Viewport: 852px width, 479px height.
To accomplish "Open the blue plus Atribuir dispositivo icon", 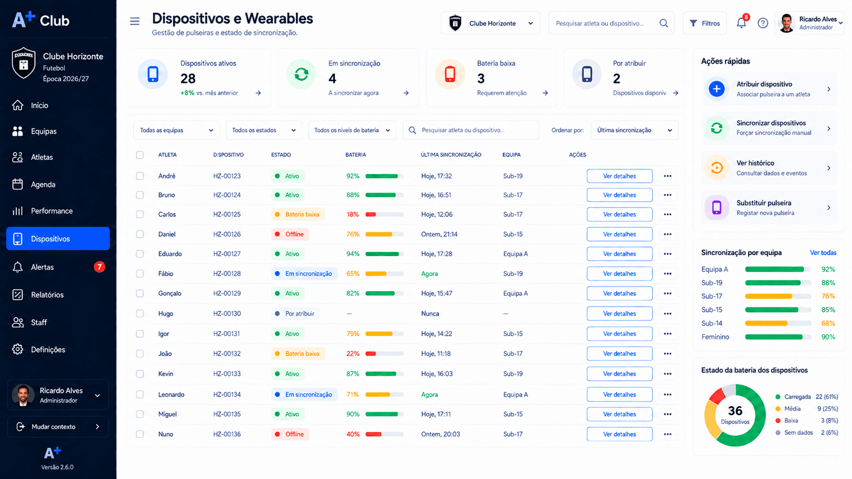I will click(x=716, y=89).
